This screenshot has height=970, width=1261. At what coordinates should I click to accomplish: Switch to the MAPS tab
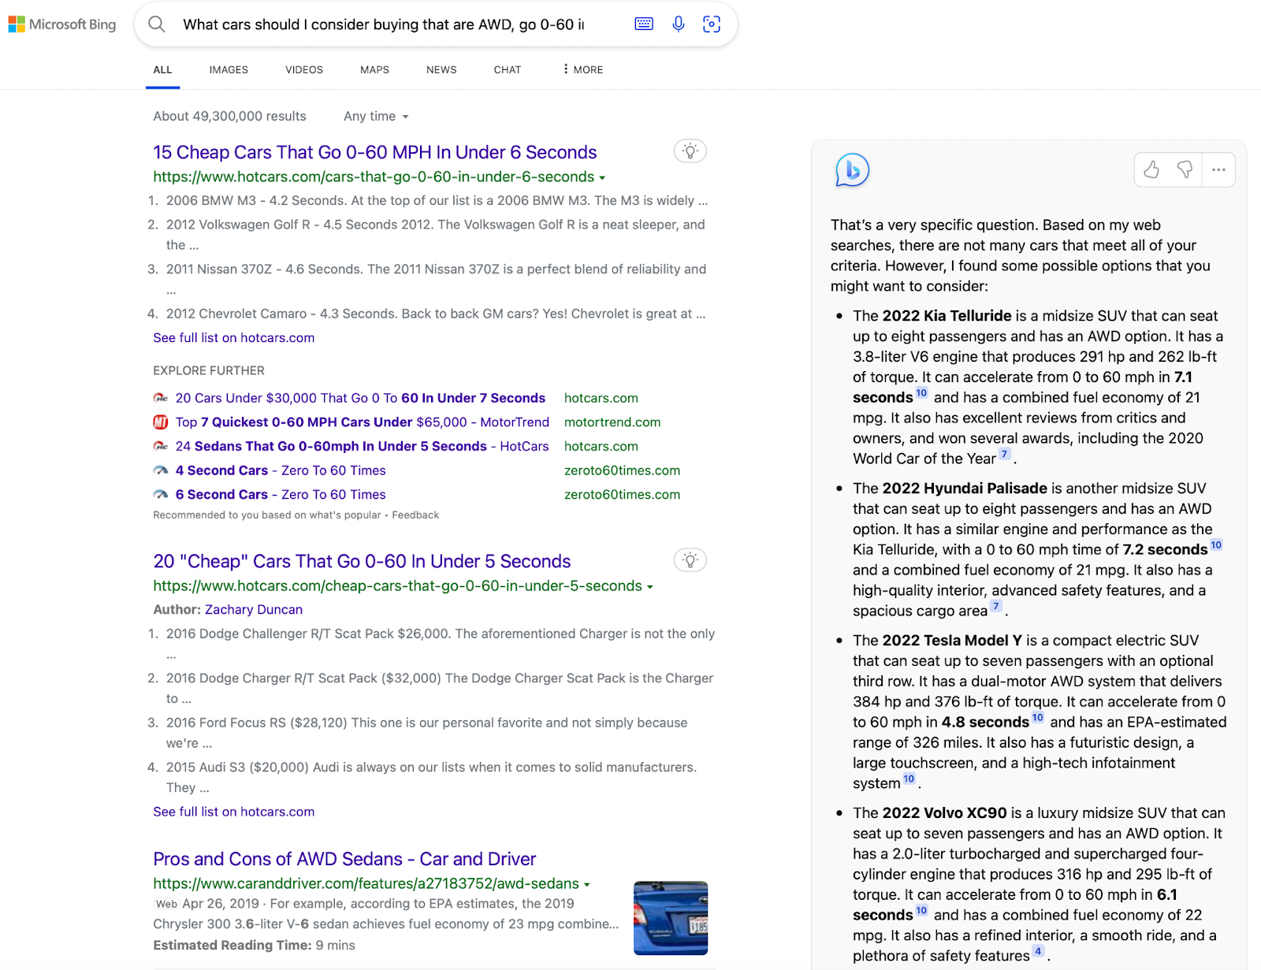374,69
